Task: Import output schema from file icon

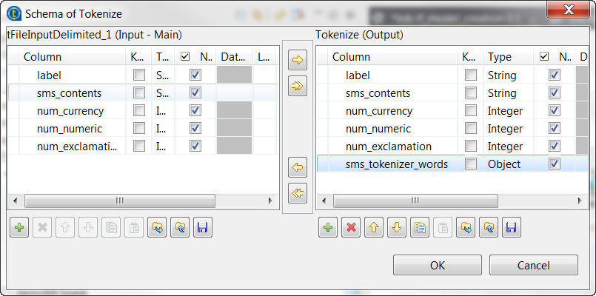Action: tap(466, 227)
